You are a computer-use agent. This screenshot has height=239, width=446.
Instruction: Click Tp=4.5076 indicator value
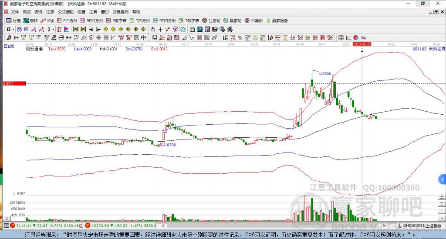pyautogui.click(x=57, y=49)
